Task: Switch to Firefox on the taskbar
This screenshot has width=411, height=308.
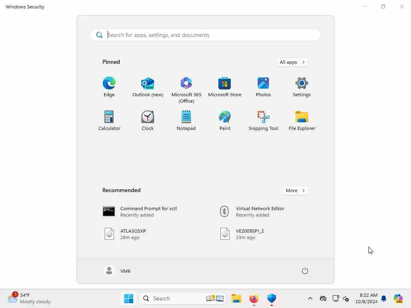Action: [254, 298]
